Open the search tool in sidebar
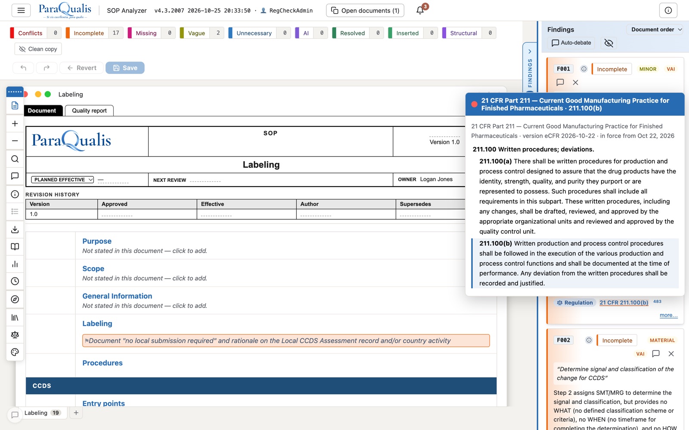The width and height of the screenshot is (689, 430). click(x=15, y=159)
